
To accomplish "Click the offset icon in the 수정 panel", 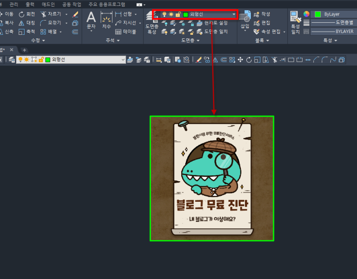I will pyautogui.click(x=75, y=32).
